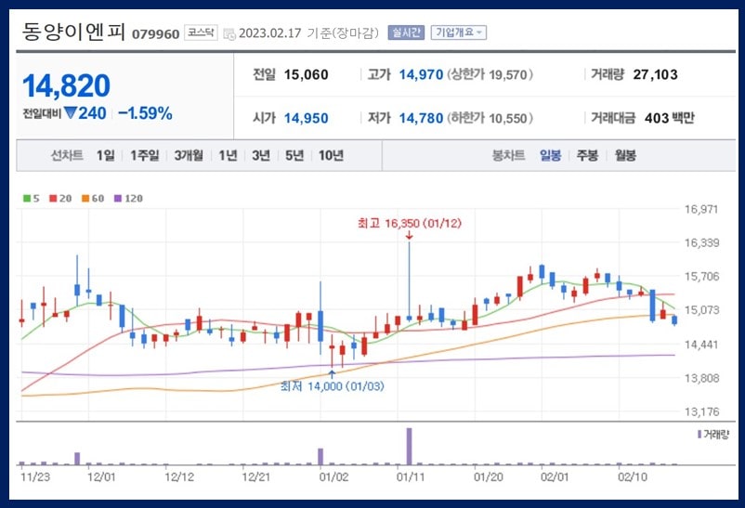The width and height of the screenshot is (745, 508).
Task: Click the 01/20 date axis label
Action: pos(489,476)
